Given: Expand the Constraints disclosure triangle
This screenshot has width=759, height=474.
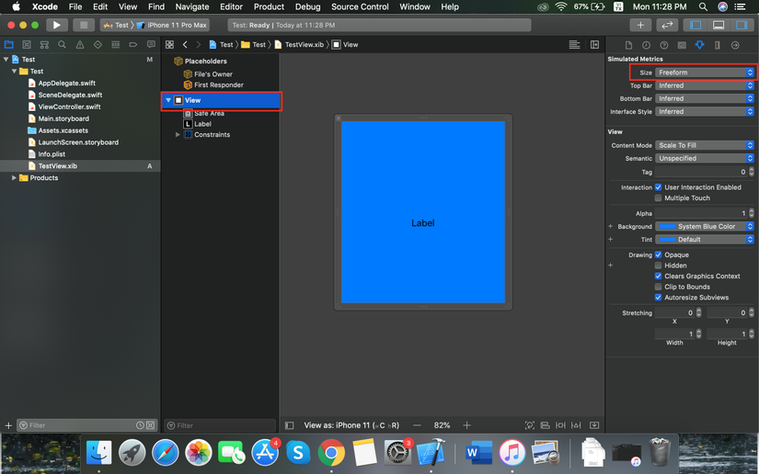Looking at the screenshot, I should coord(178,135).
